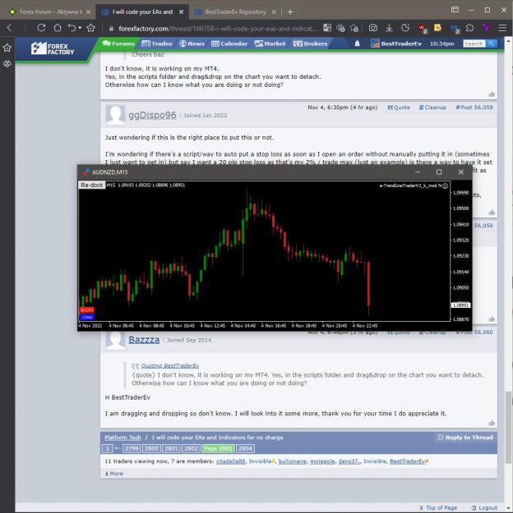Open the BestTraderEv user menu

point(396,44)
